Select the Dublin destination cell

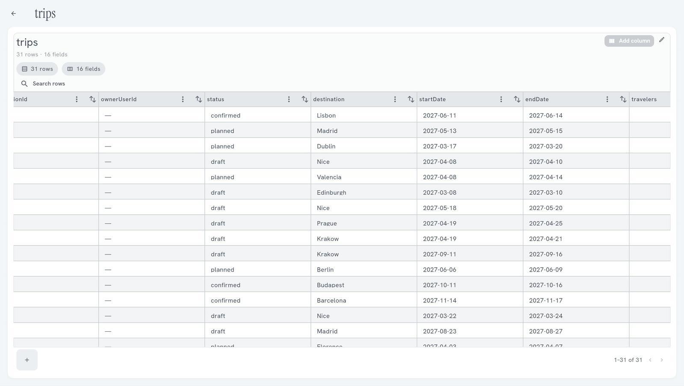tap(364, 146)
